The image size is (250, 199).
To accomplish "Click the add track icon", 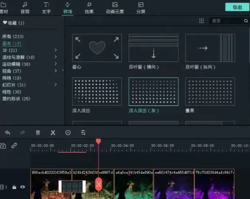I will coord(3,146).
